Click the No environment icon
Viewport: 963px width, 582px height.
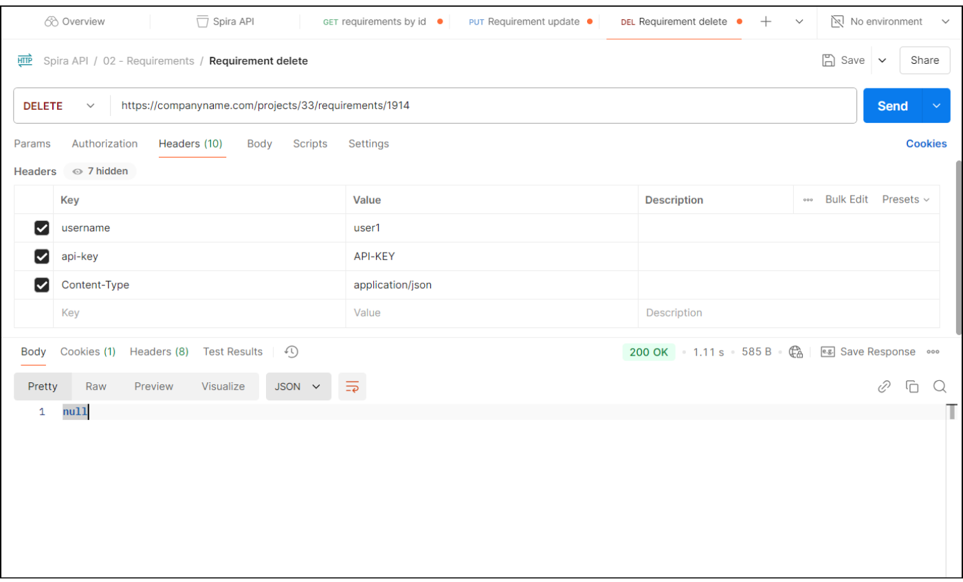pyautogui.click(x=837, y=21)
